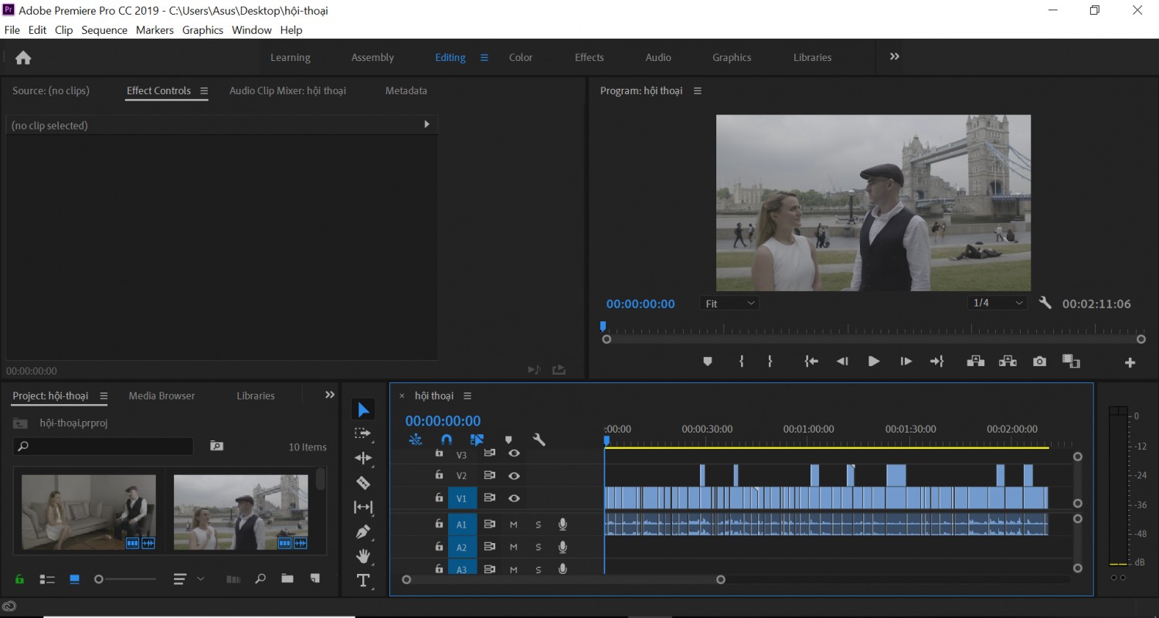Toggle Snap magnet in the timeline
1159x618 pixels.
pos(446,440)
